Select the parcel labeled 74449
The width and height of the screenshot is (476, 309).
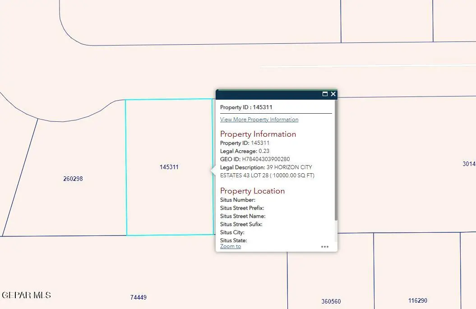[138, 297]
